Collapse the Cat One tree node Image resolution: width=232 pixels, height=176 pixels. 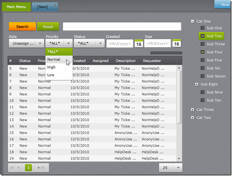[x=192, y=21]
